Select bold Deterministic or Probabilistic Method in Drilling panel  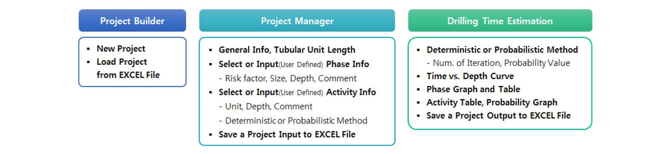coord(502,50)
